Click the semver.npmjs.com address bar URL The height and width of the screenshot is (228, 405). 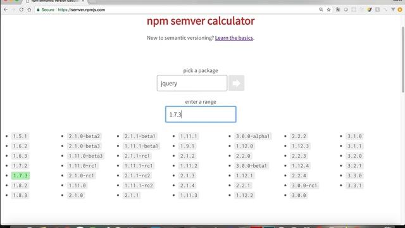(x=82, y=9)
